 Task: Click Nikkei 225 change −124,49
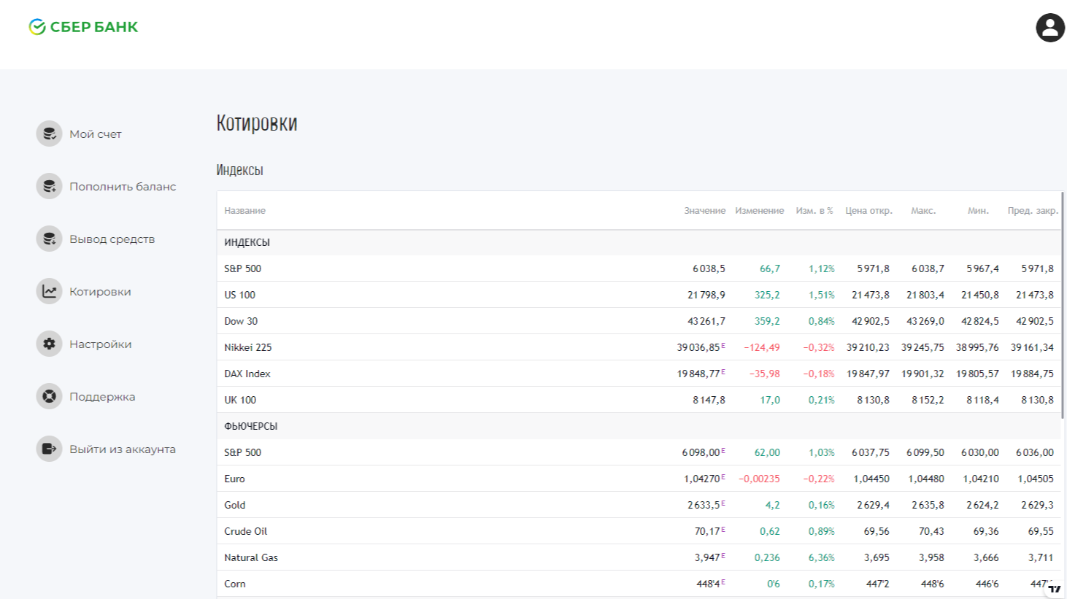tap(761, 347)
